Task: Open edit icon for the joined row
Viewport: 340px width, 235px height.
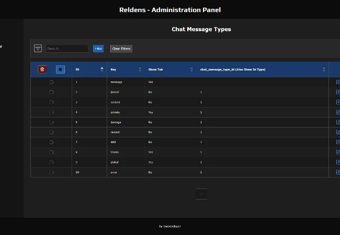Action: point(338,92)
